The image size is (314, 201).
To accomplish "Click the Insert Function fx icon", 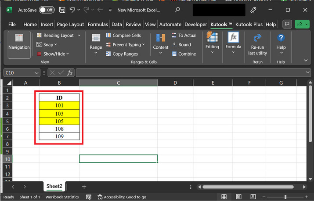I will (x=70, y=73).
